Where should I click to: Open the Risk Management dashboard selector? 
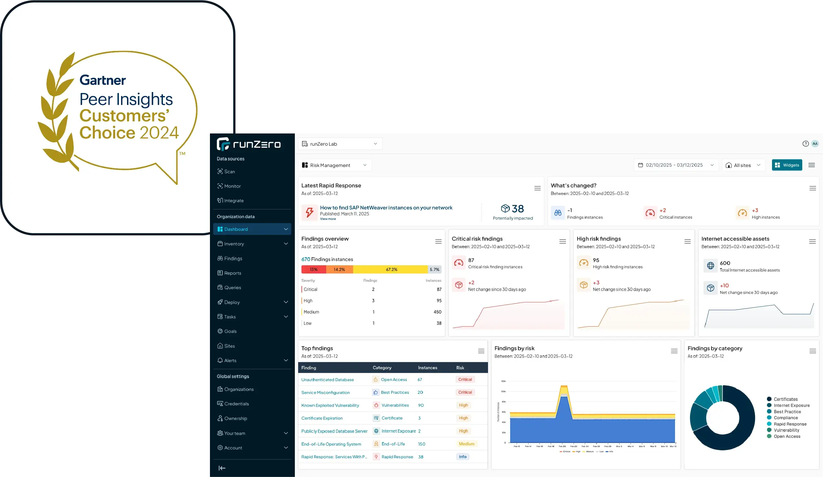[335, 165]
